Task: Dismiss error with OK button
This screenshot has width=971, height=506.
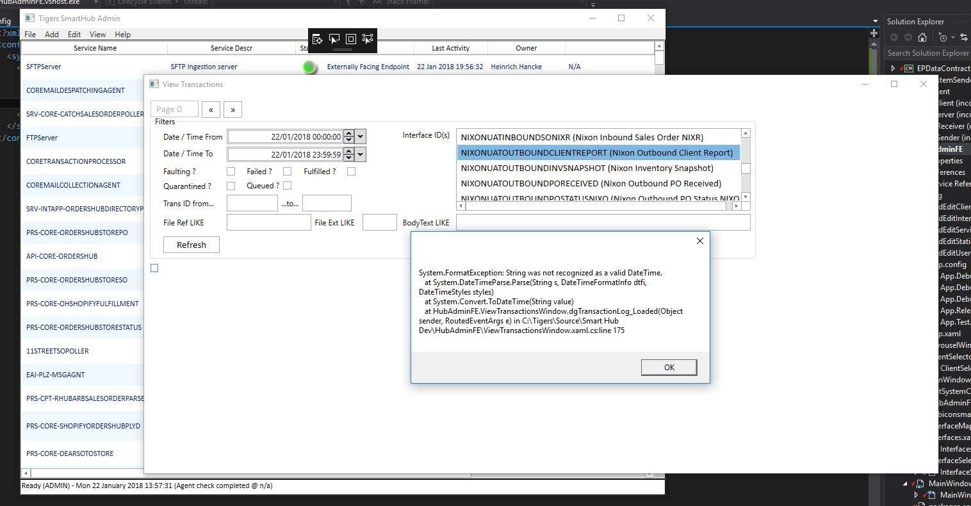Action: point(669,367)
